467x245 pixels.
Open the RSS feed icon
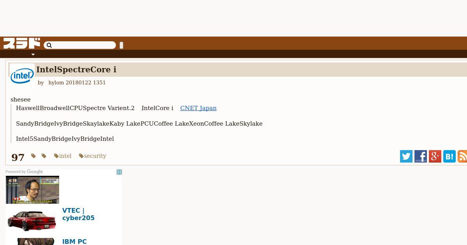click(462, 156)
